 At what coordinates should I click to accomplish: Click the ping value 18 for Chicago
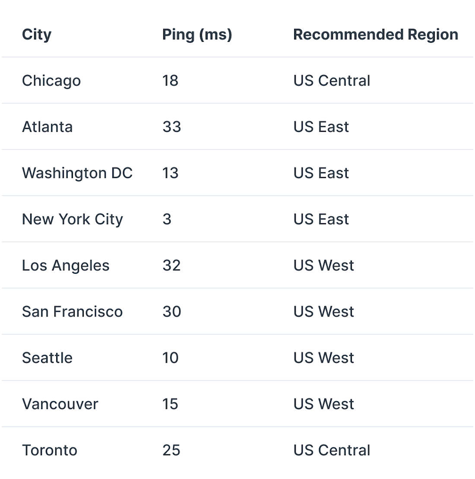(170, 81)
